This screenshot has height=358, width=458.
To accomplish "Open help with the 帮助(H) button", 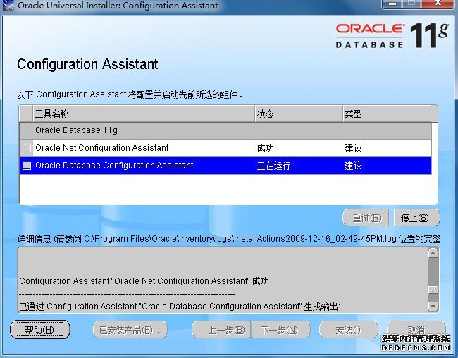I will [x=39, y=330].
